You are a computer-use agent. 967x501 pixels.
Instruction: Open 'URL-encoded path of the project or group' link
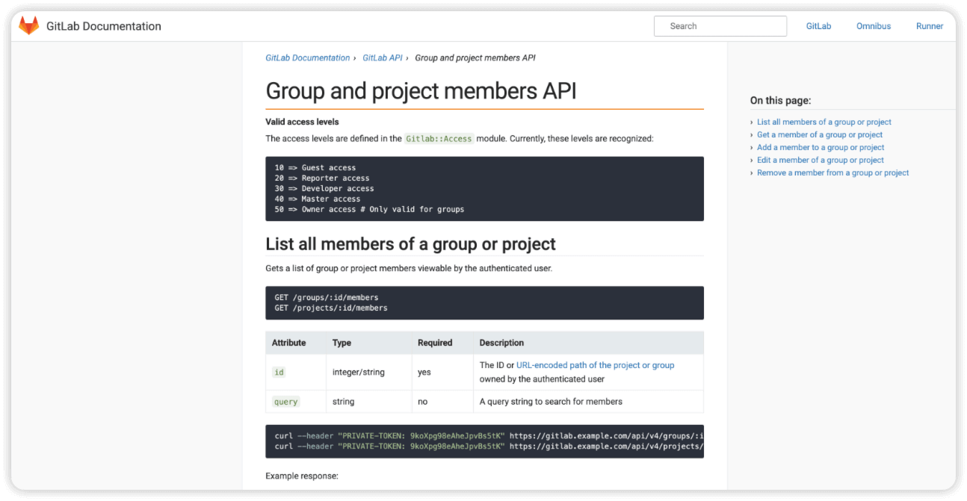[x=596, y=365]
